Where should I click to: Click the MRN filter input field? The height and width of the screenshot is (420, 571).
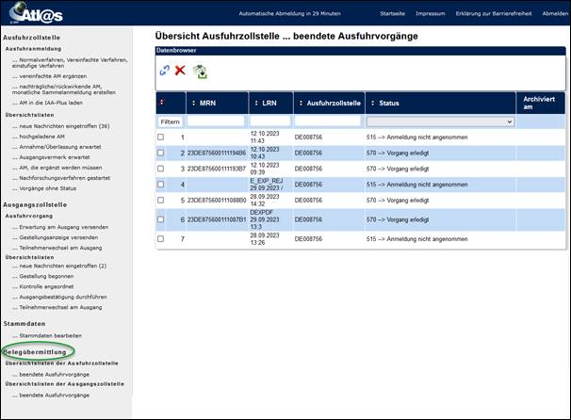point(216,121)
